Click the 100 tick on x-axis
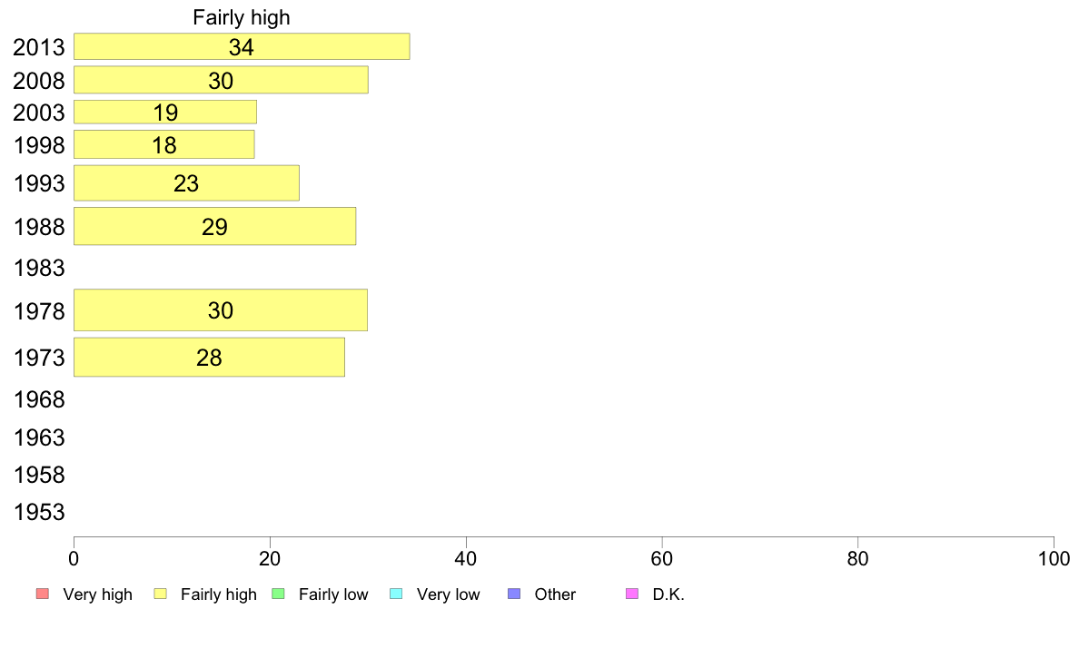 coord(1054,558)
